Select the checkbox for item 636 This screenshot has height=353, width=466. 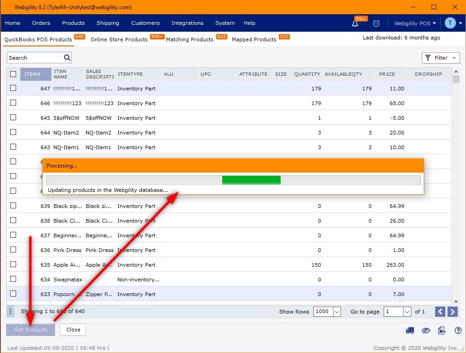(13, 249)
